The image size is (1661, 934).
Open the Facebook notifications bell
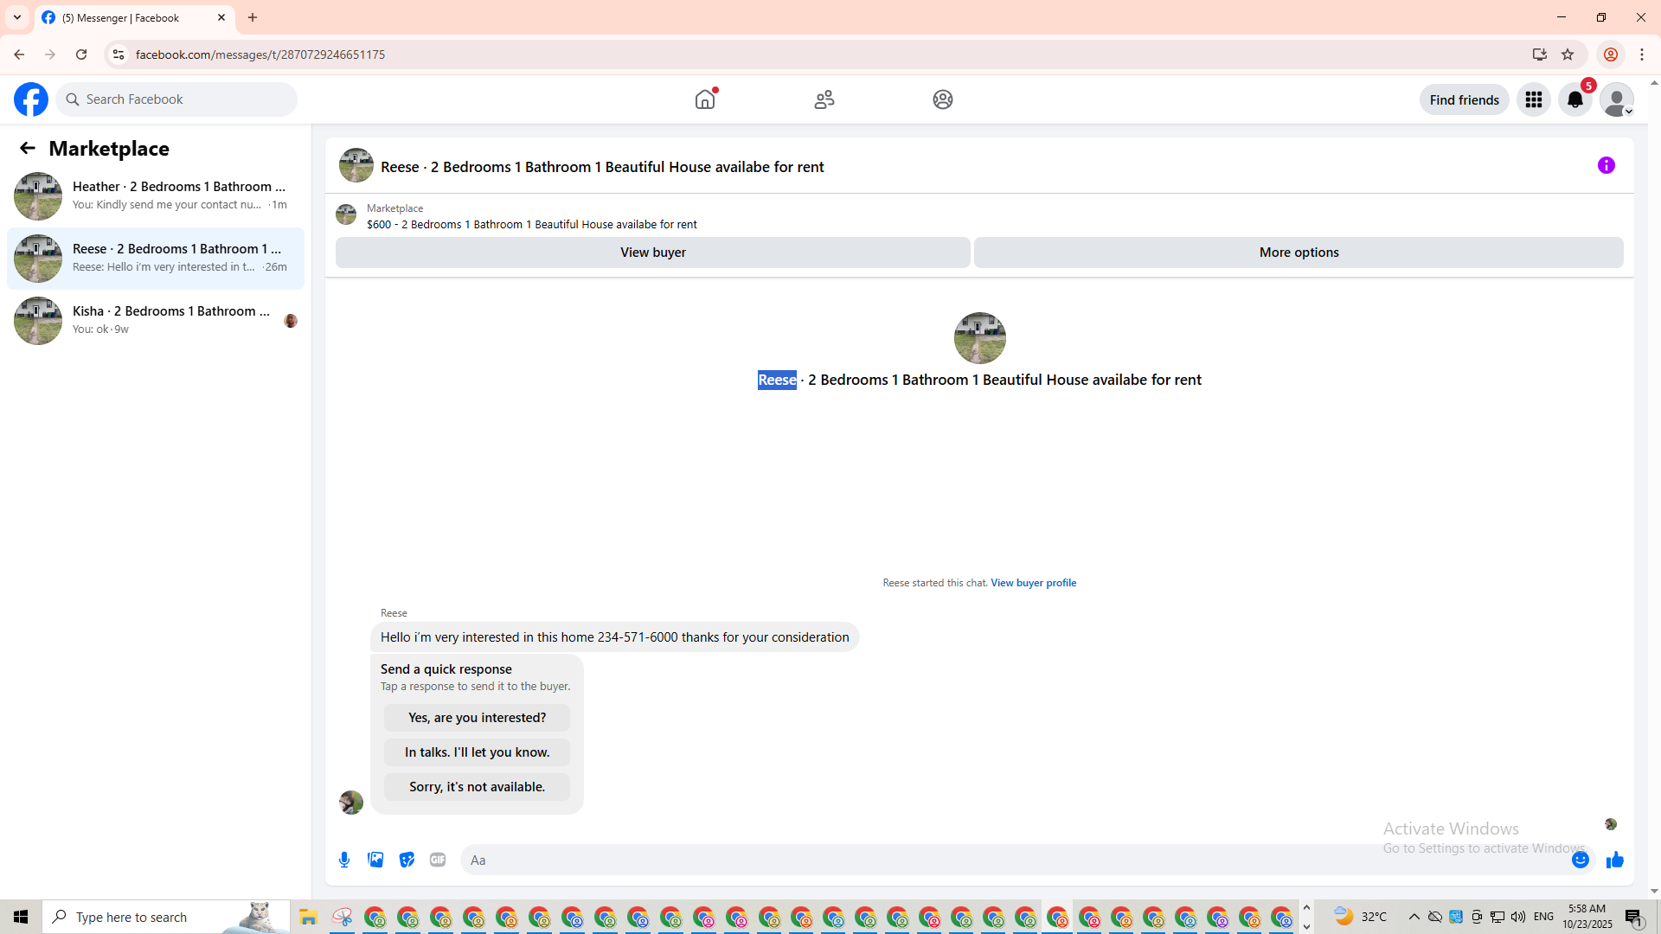coord(1575,100)
